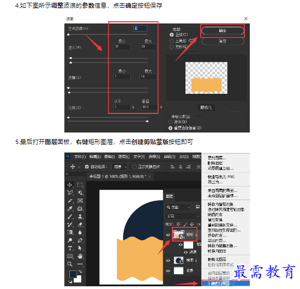Choose 快速导出为 PNG from context menu
Image resolution: width=300 pixels, height=289 pixels.
coord(221,177)
